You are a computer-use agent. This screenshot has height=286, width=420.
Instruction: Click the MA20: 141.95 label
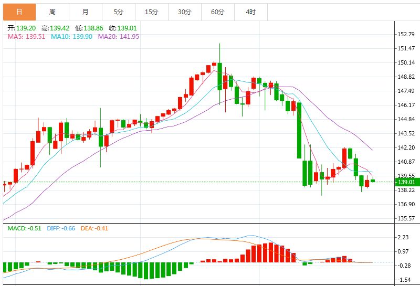click(119, 37)
